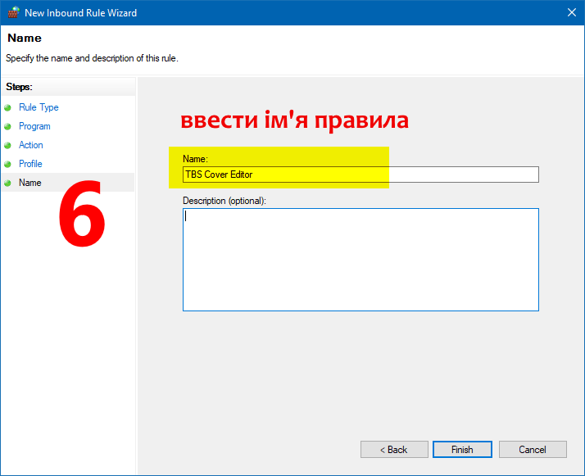585x476 pixels.
Task: Open the Program step link
Action: (34, 126)
